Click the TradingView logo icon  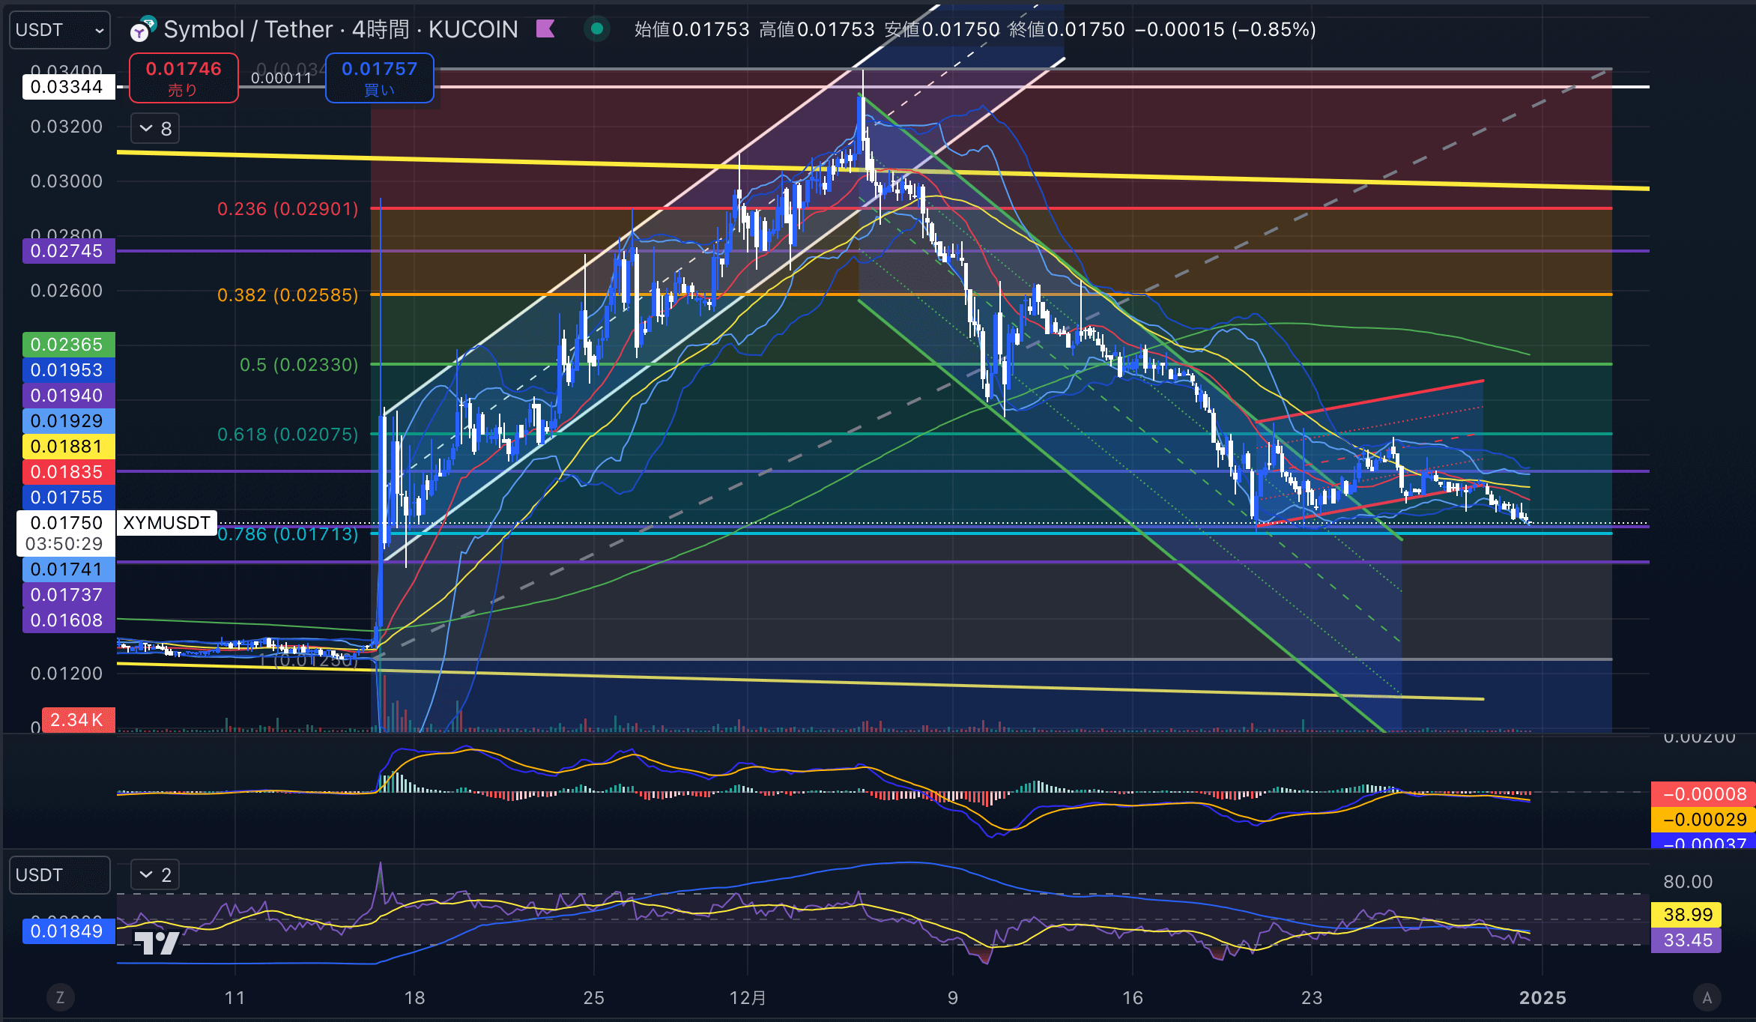tap(157, 943)
